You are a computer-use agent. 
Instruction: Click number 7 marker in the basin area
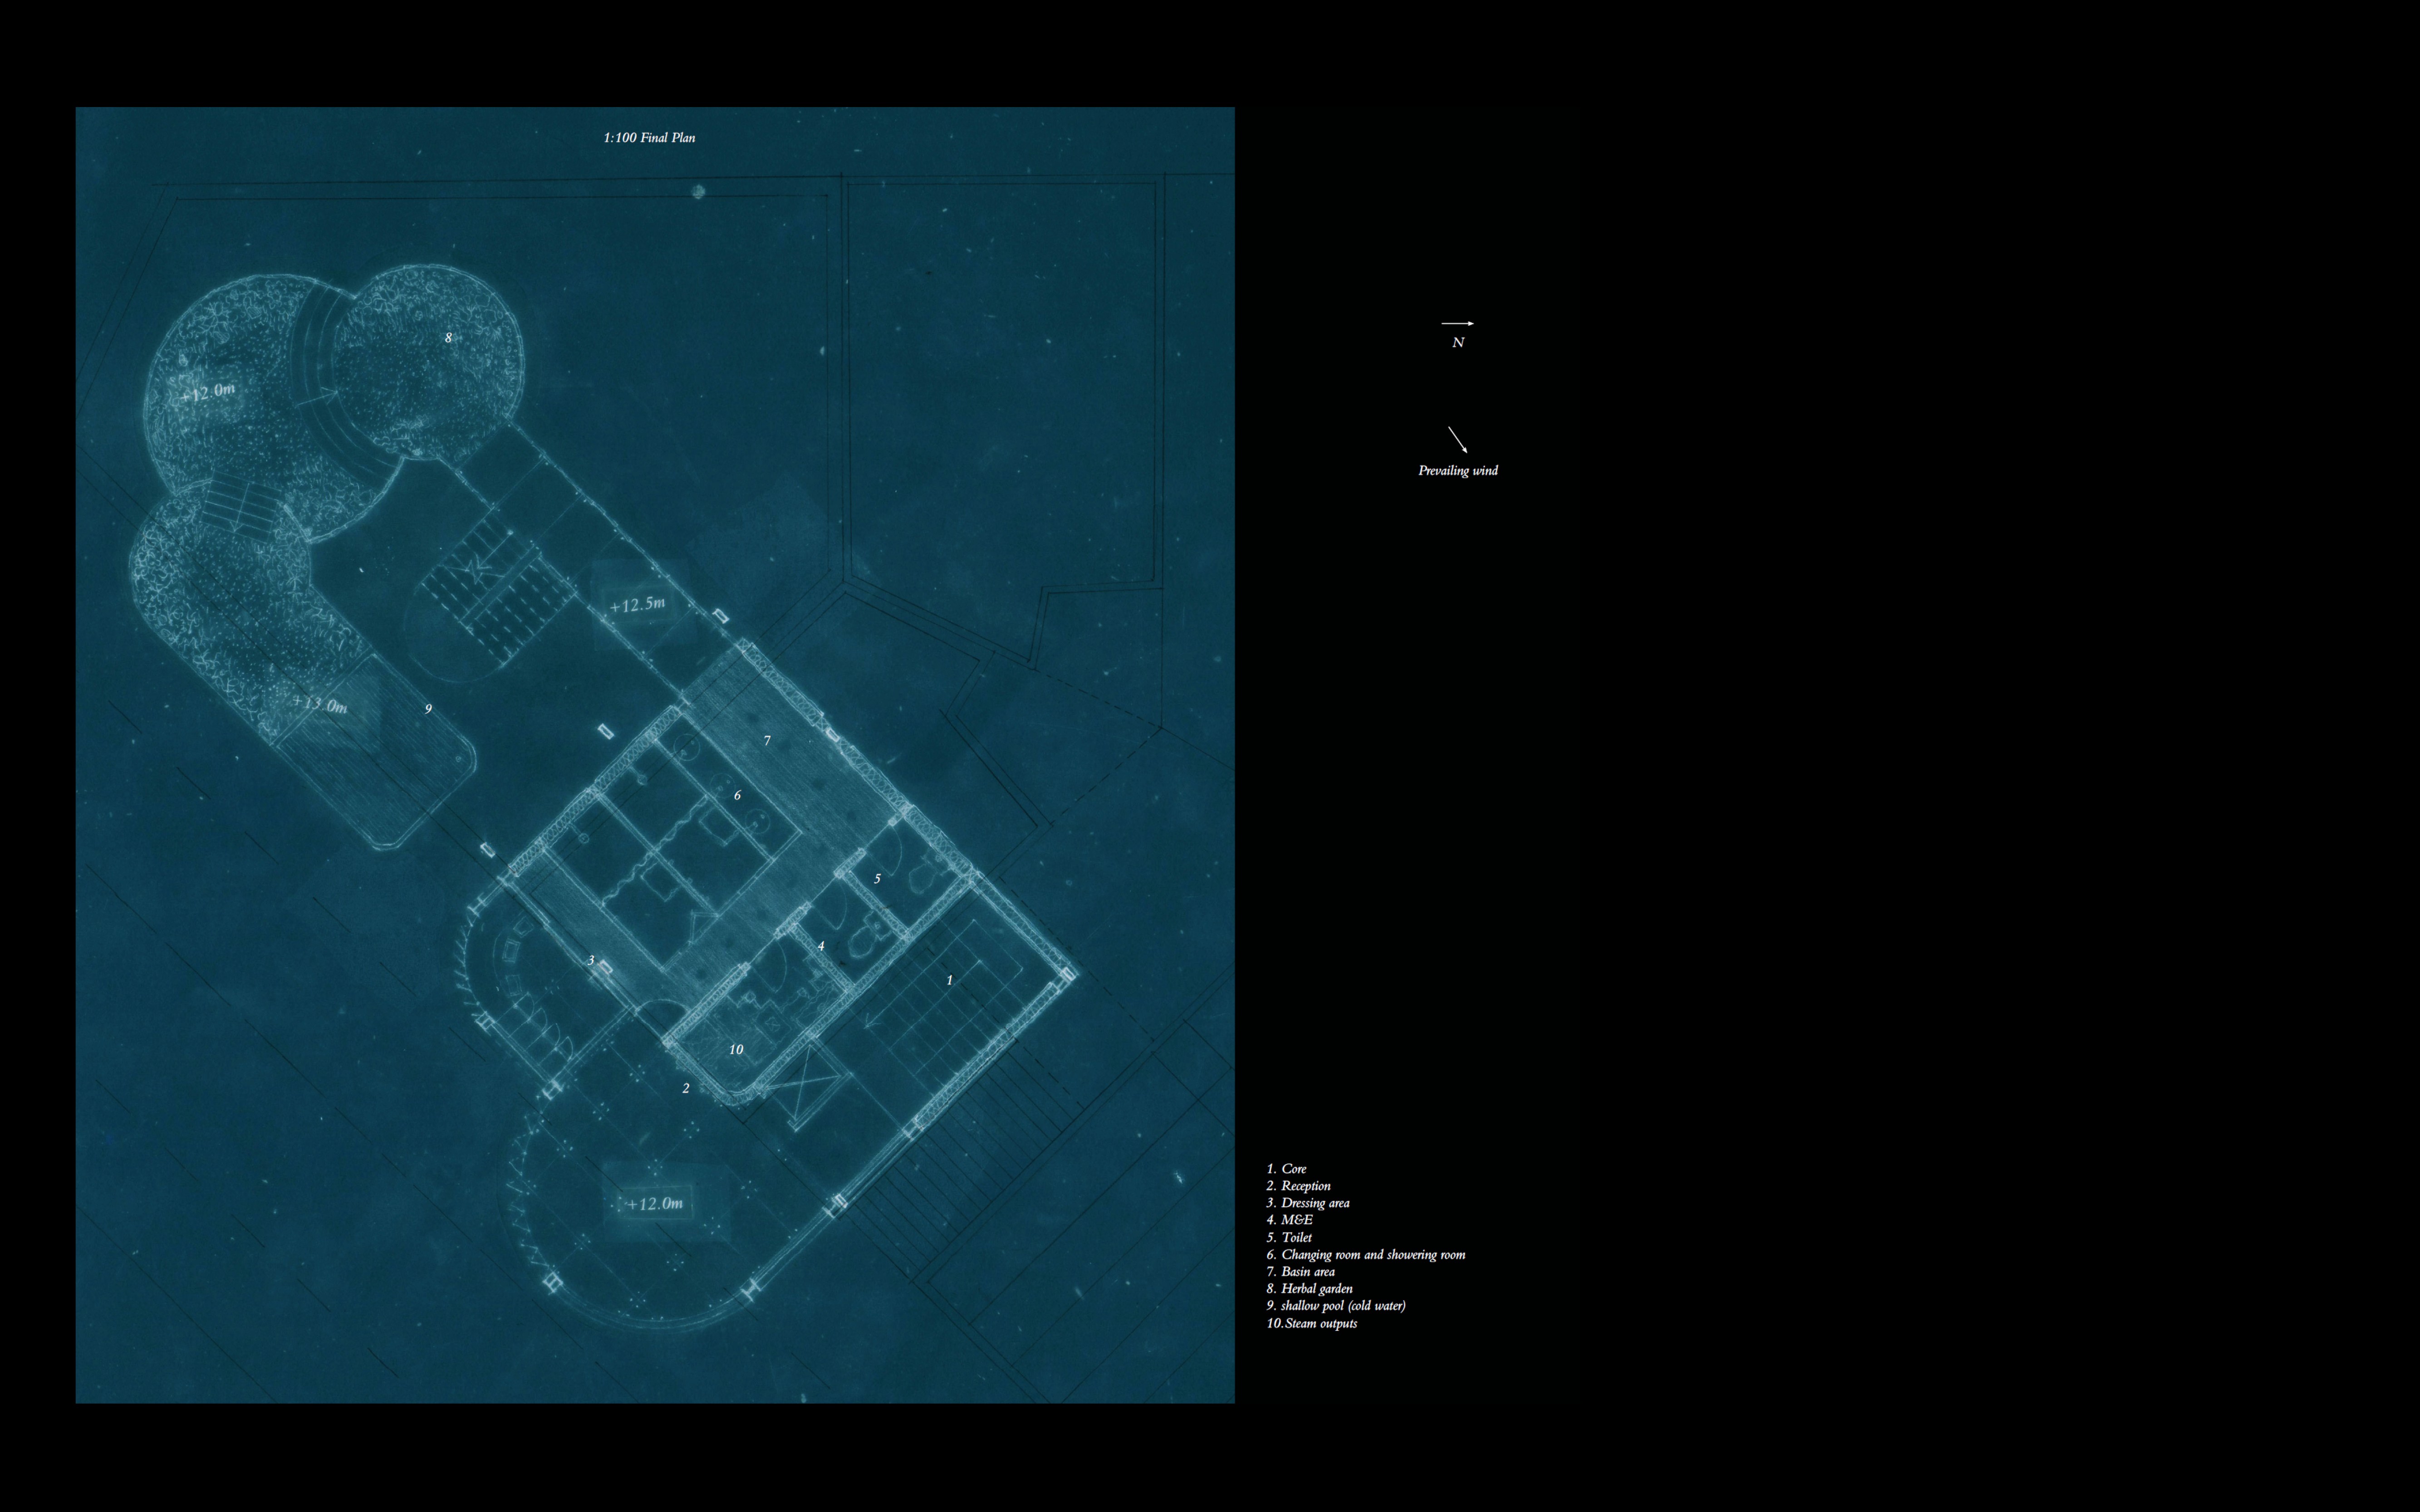[x=767, y=741]
